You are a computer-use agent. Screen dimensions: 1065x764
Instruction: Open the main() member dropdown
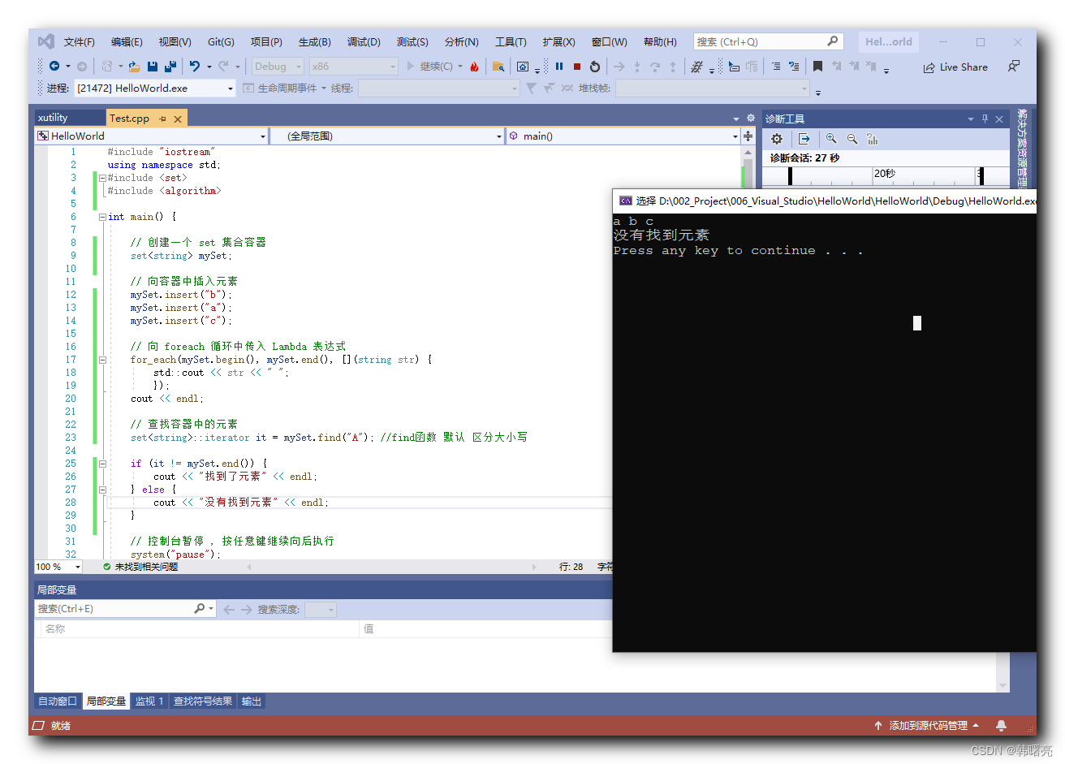click(623, 136)
